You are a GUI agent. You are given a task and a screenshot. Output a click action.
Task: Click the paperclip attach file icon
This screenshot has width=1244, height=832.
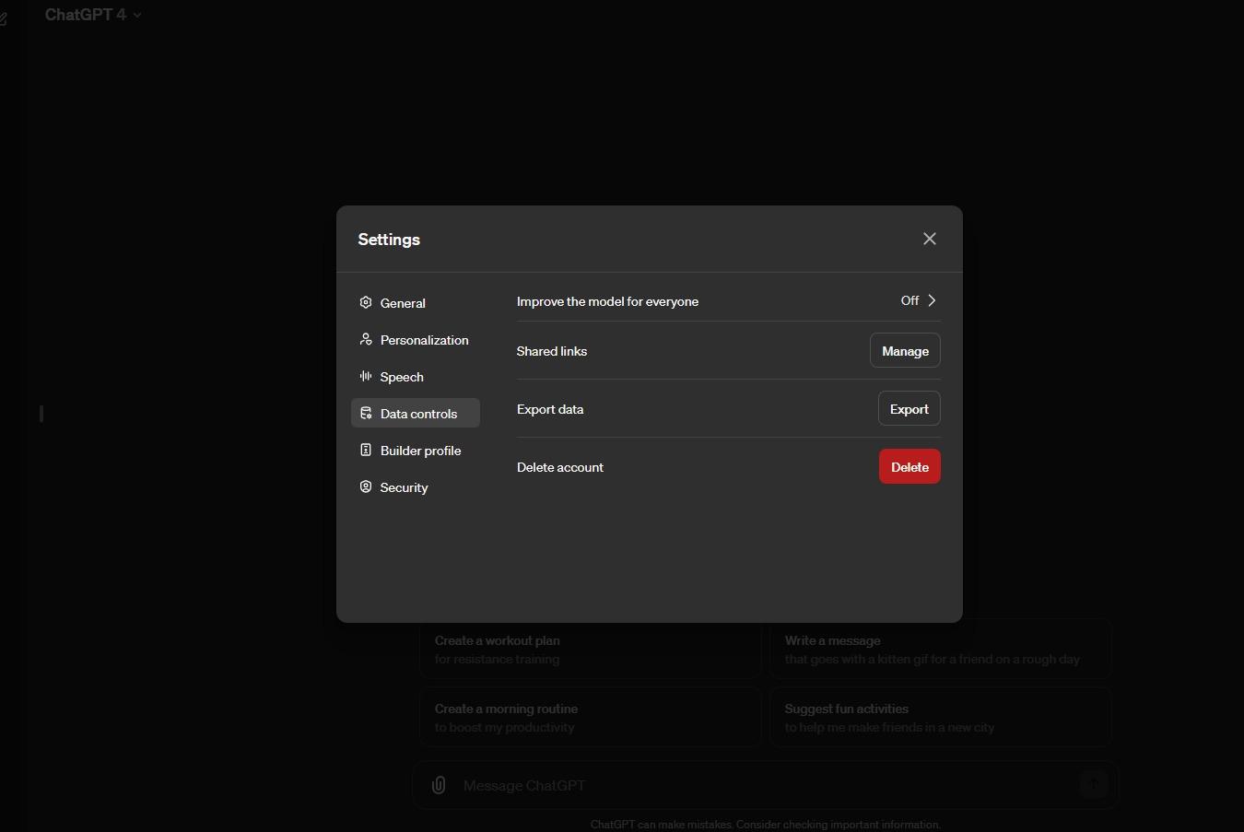[439, 785]
